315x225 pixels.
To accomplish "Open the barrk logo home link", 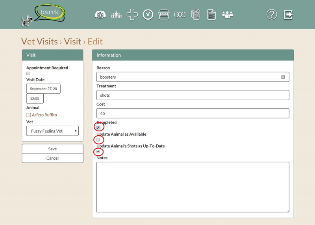I will 43,15.
